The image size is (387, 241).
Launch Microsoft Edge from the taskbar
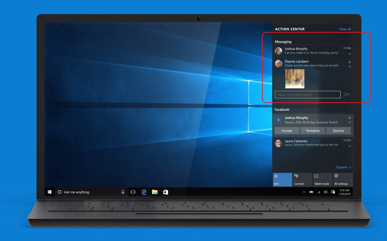tap(144, 192)
